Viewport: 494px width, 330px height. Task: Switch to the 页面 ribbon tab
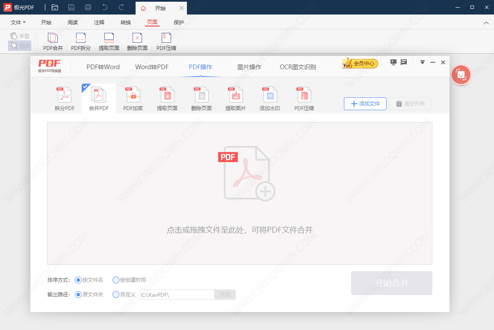(152, 22)
